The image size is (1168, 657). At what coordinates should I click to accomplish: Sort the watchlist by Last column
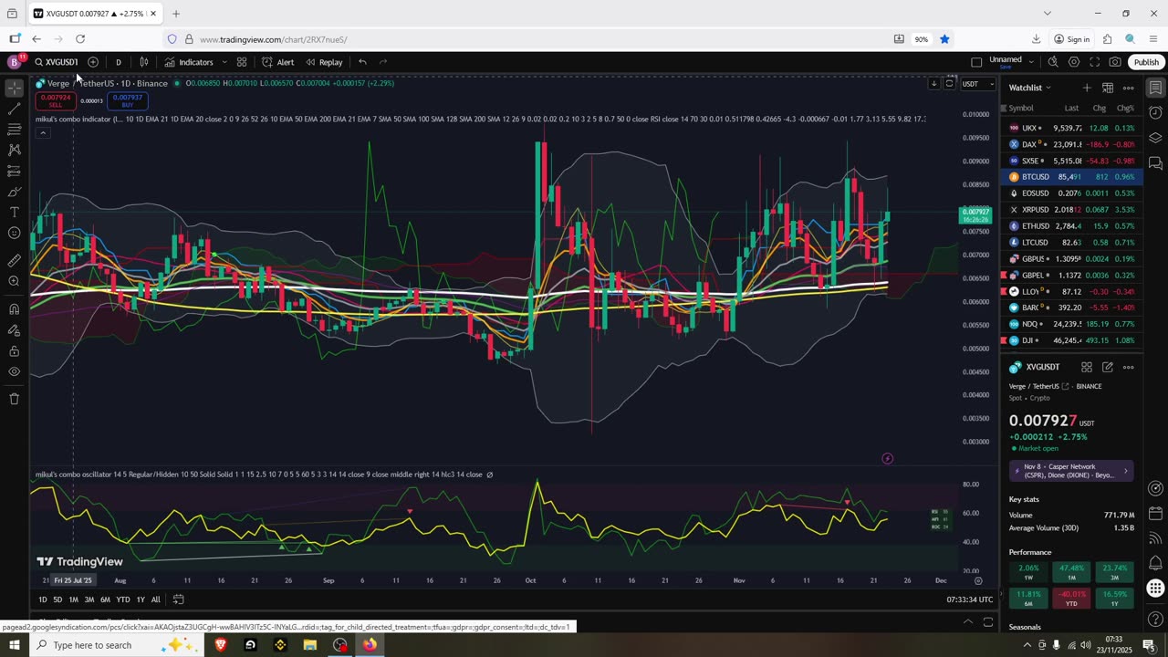tap(1071, 108)
